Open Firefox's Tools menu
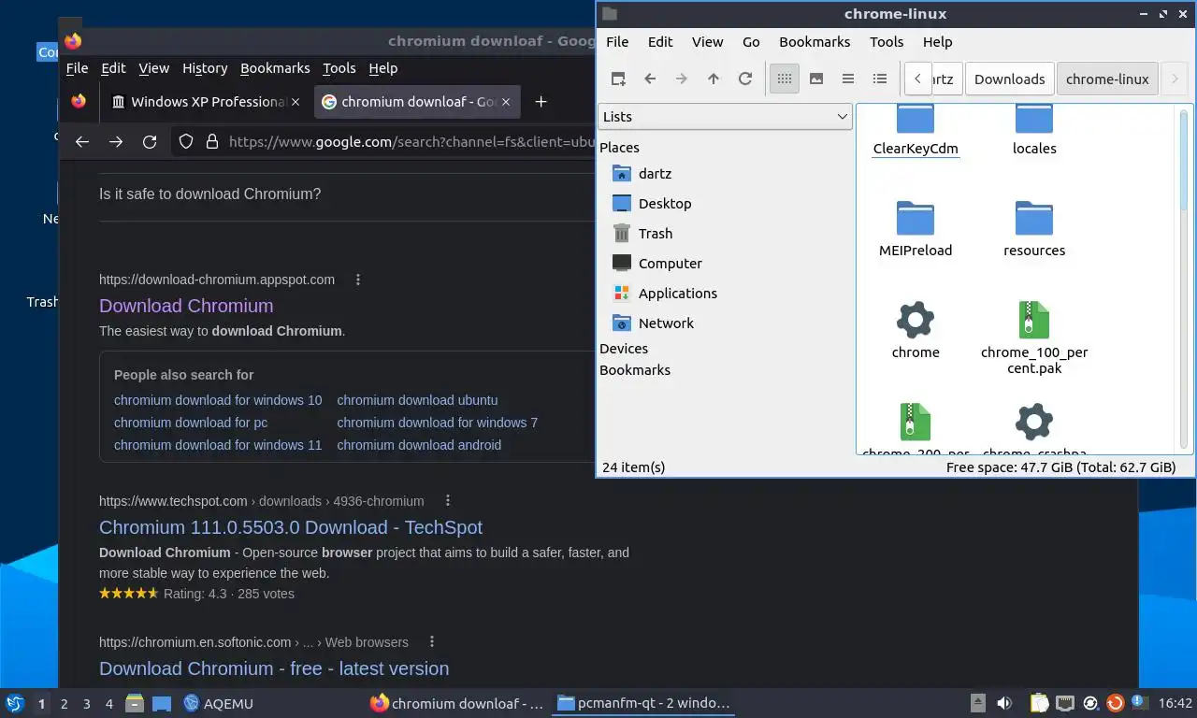The width and height of the screenshot is (1197, 718). 339,67
